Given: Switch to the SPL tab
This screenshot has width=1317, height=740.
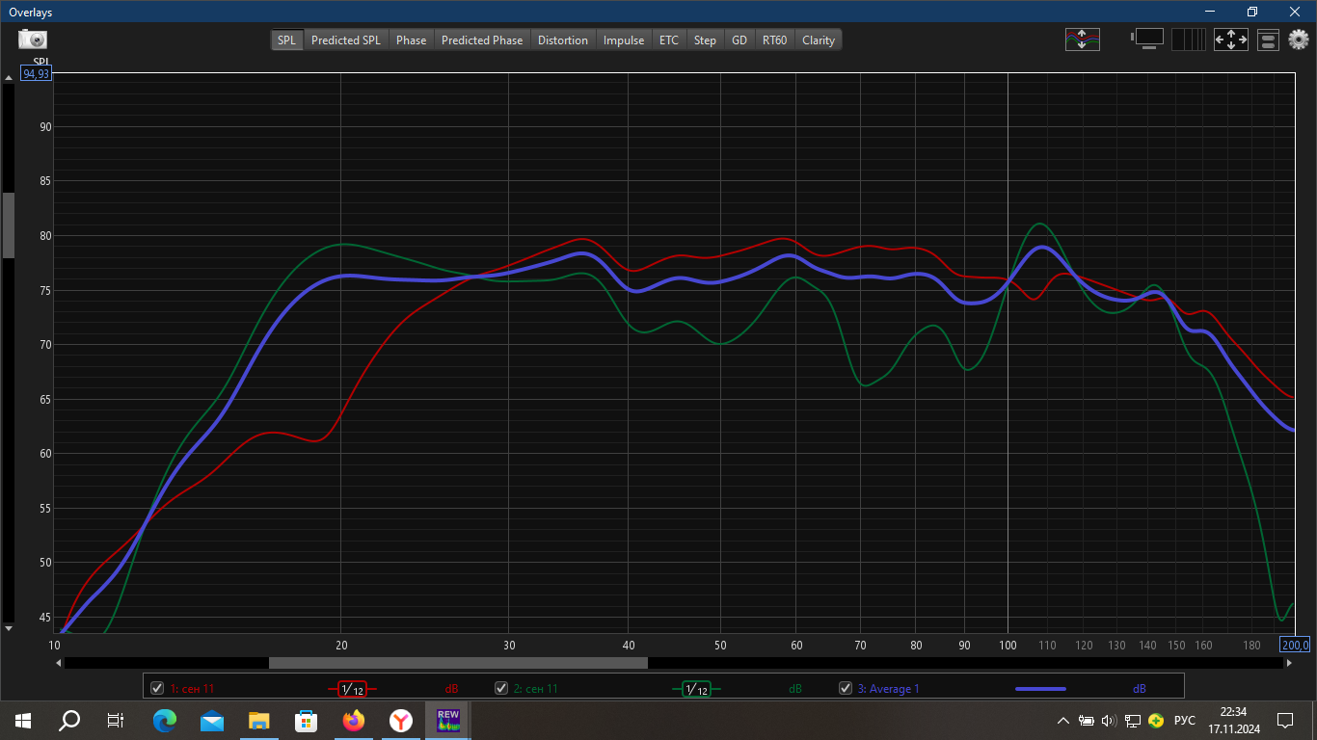Looking at the screenshot, I should click(x=287, y=40).
